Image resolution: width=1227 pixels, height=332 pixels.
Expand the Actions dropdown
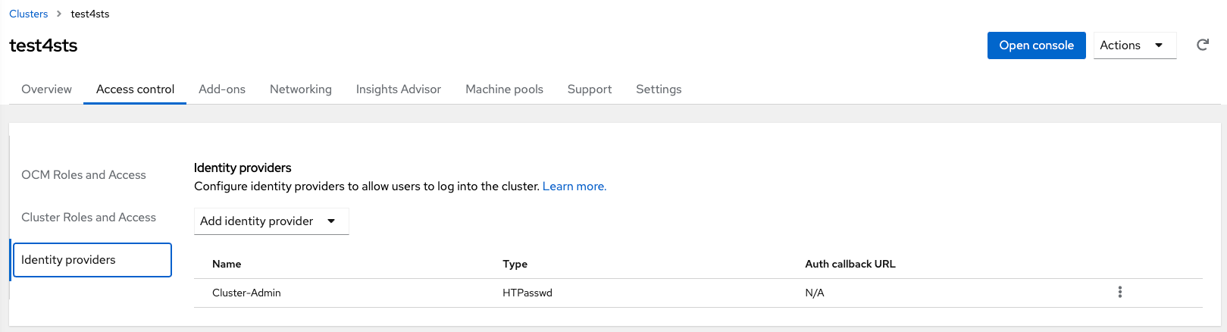click(x=1134, y=45)
